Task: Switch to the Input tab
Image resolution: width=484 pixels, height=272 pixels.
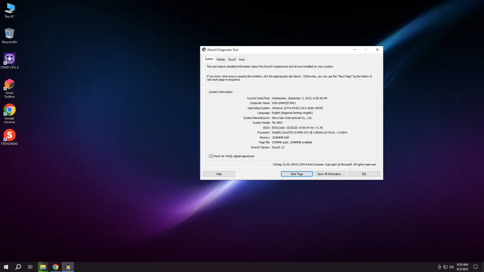Action: tap(242, 59)
